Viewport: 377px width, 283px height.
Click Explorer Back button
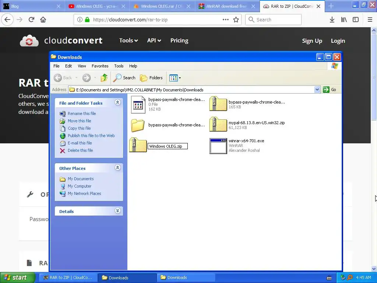pos(63,78)
